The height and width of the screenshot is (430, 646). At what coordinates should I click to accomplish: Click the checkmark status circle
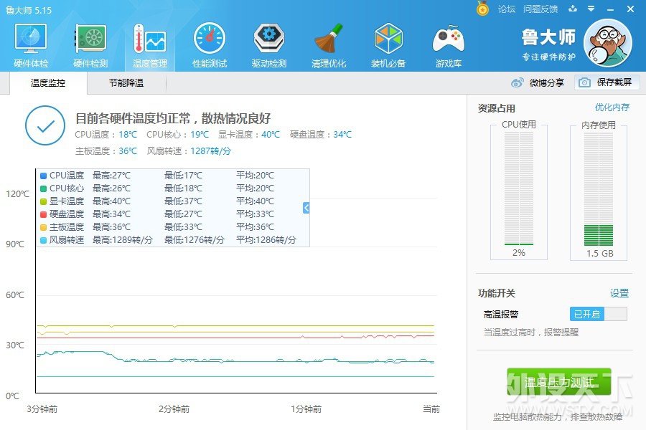point(45,125)
